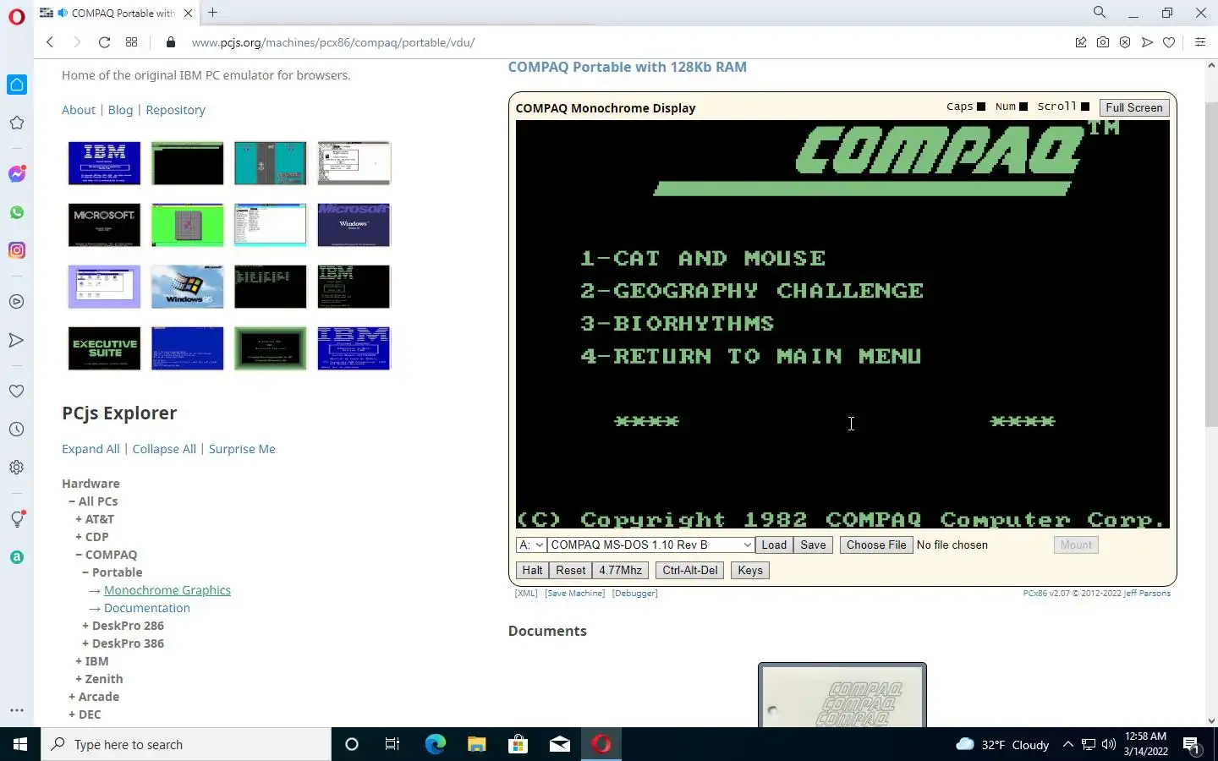Expand the Arcade tree node
The image size is (1218, 761).
[x=94, y=697]
